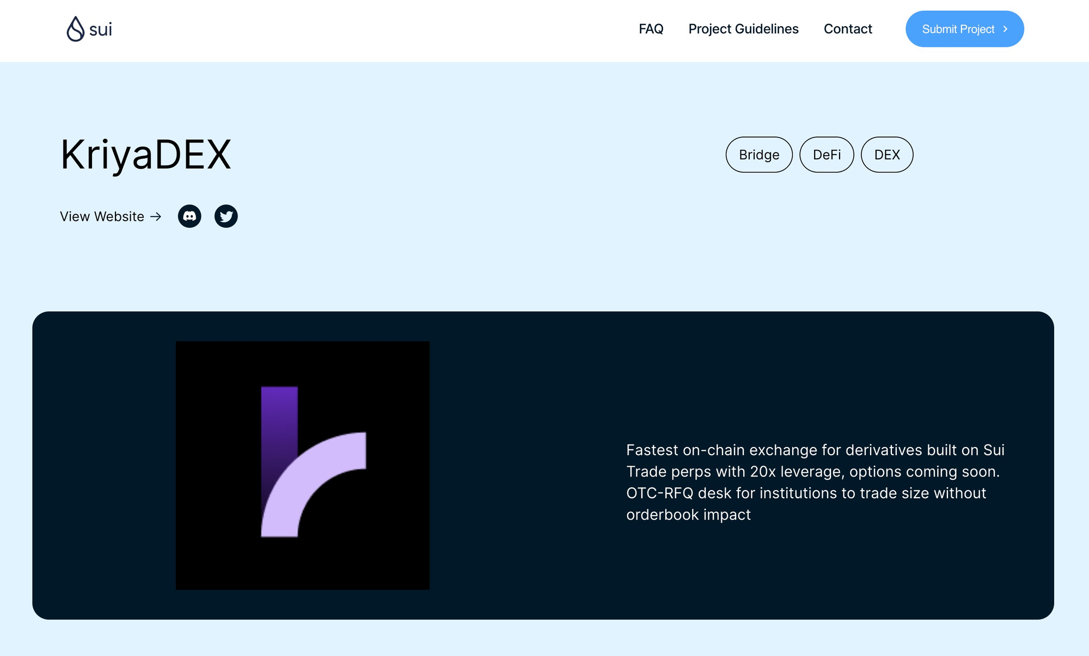Follow the View Website link
Screen dimensions: 1089x656
click(111, 216)
